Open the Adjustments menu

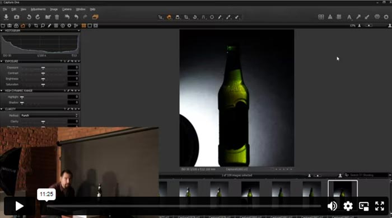click(38, 10)
